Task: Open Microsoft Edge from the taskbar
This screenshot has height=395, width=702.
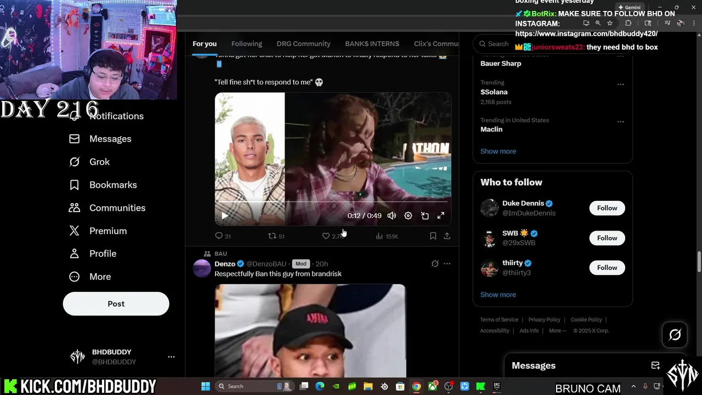Action: click(320, 386)
